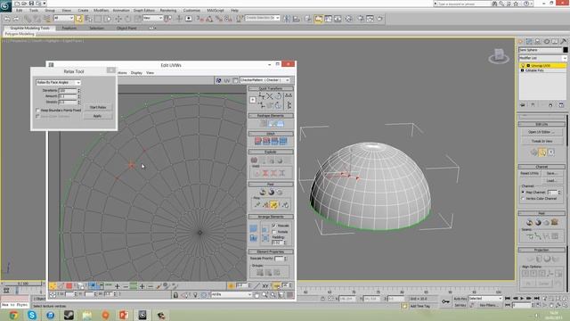Click the viewport ViewCube

[x=499, y=56]
